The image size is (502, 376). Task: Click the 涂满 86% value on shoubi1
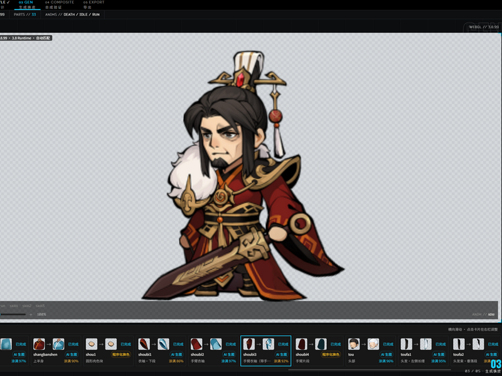[176, 362]
